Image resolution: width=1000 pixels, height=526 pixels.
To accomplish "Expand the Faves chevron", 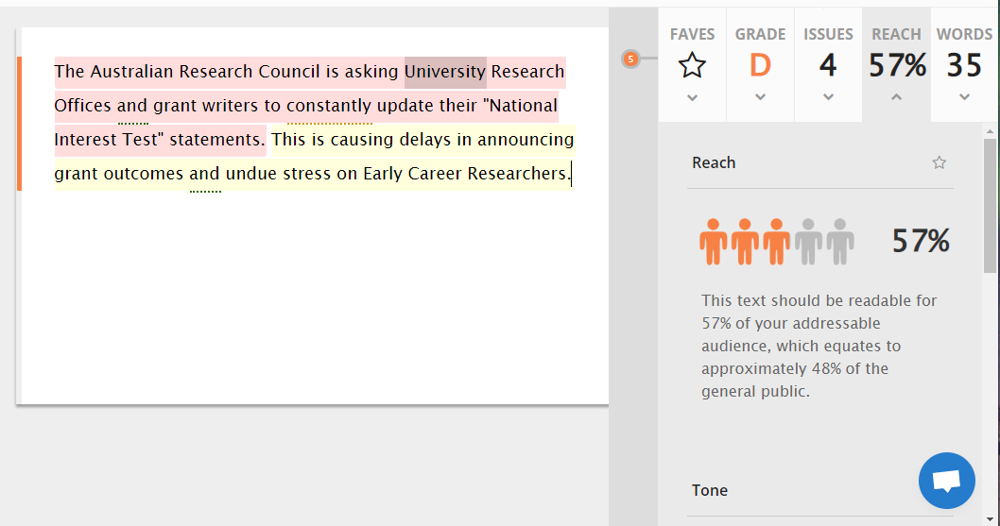I will tap(692, 97).
